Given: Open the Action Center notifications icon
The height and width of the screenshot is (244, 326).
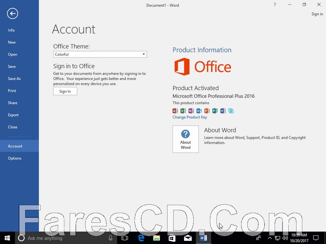Looking at the screenshot, I should tap(316, 238).
